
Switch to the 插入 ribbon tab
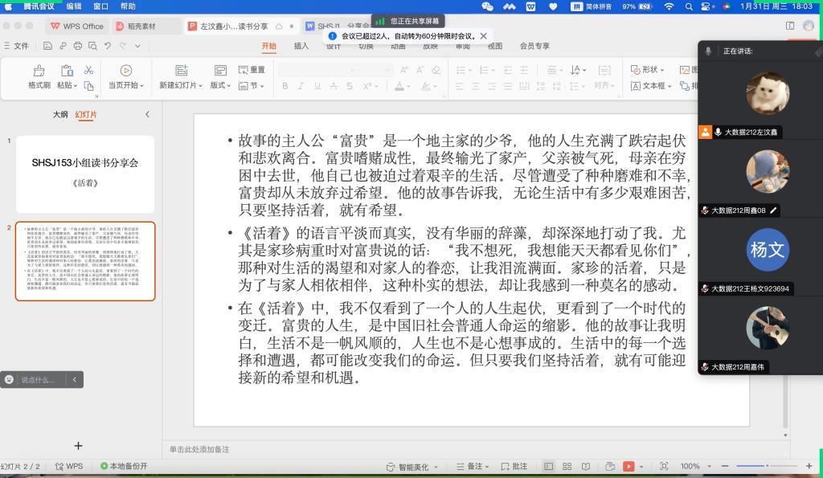click(x=301, y=46)
